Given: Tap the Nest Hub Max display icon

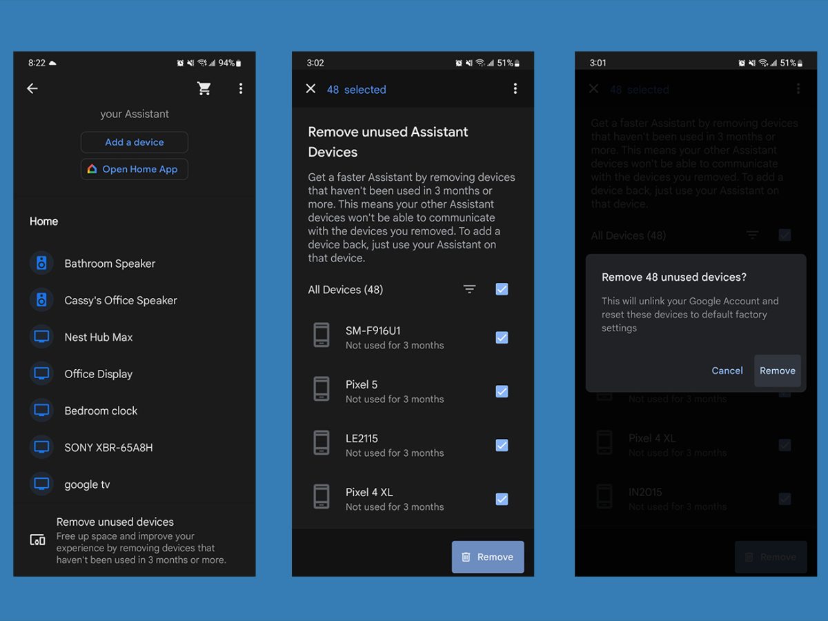Looking at the screenshot, I should coord(41,337).
